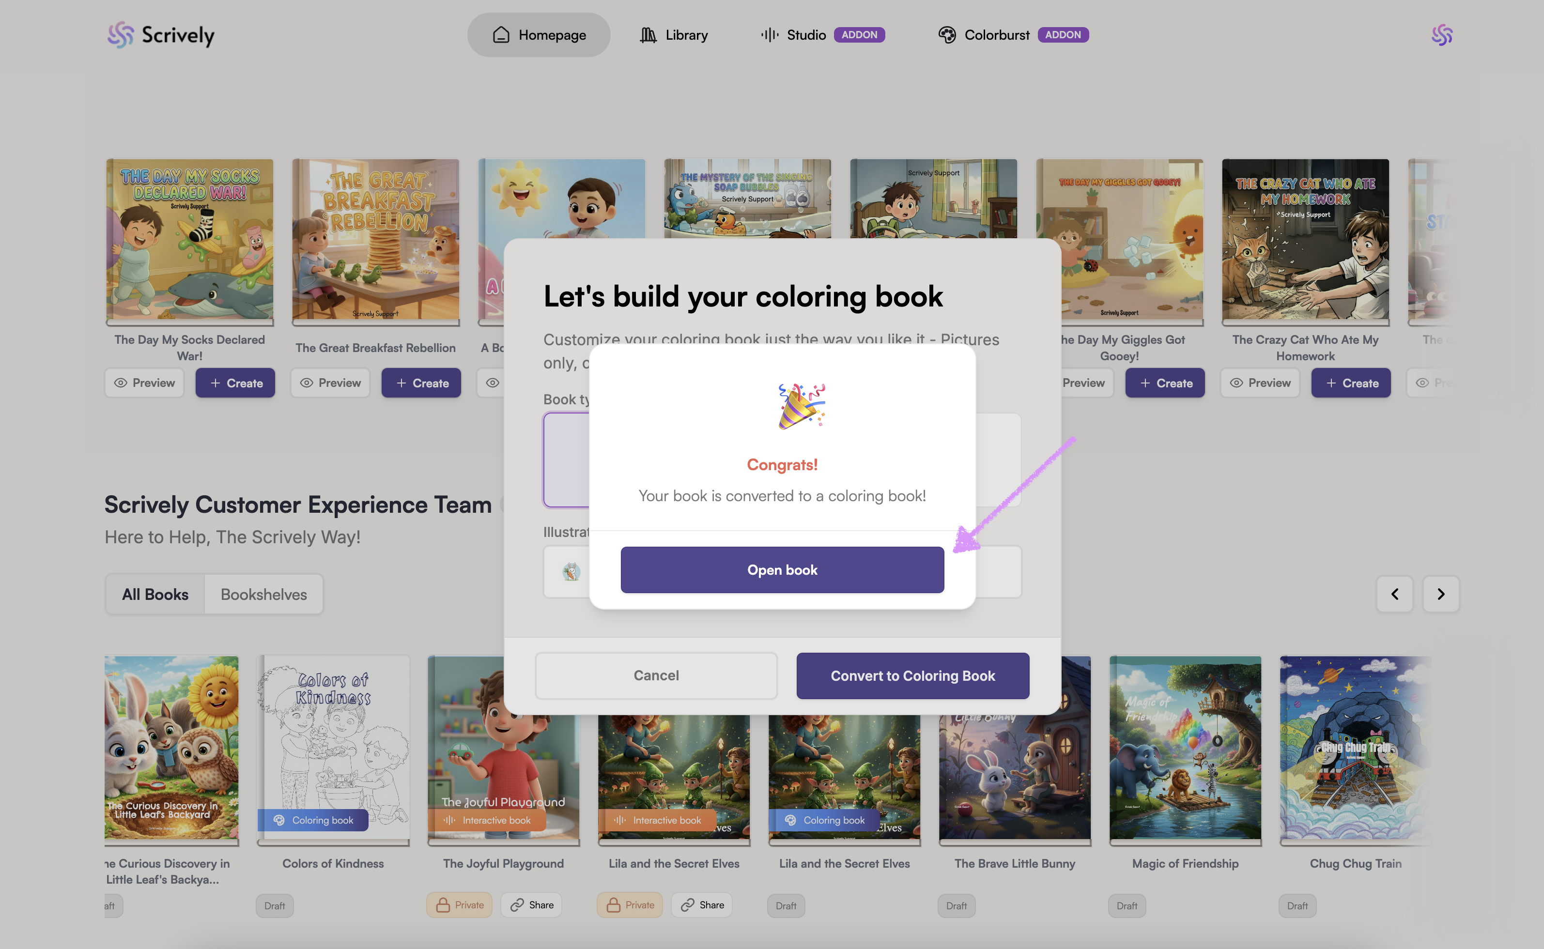This screenshot has width=1544, height=949.
Task: Click the profile avatar icon top right
Action: 1442,35
